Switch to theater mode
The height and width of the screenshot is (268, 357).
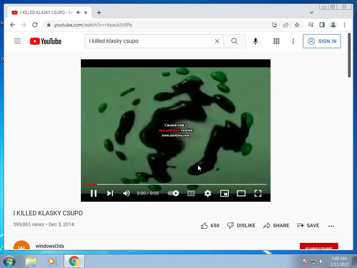(x=241, y=193)
